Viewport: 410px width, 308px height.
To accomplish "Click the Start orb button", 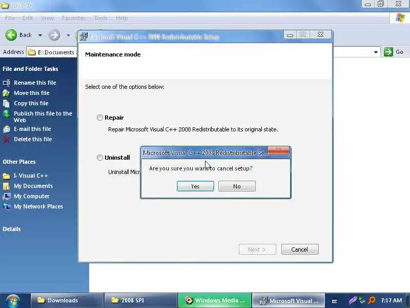I will tap(13, 301).
